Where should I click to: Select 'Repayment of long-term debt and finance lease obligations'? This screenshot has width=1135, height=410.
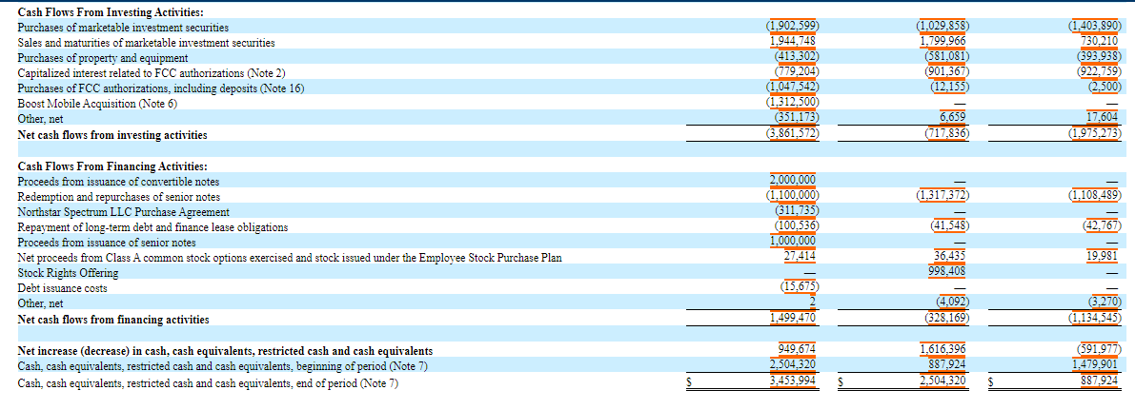(152, 227)
